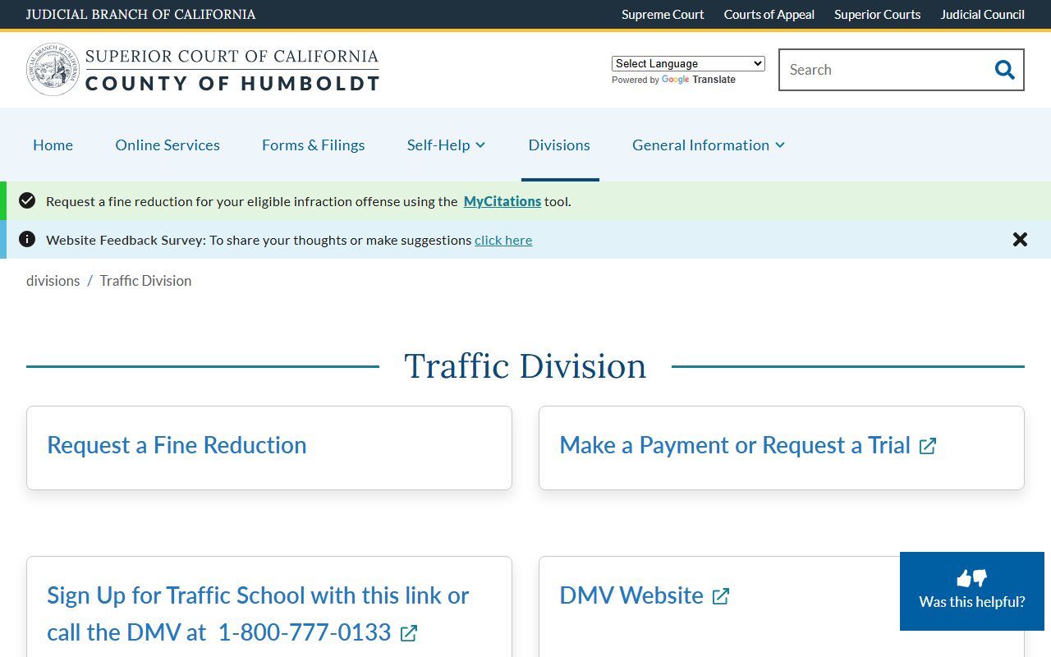The width and height of the screenshot is (1051, 657).
Task: Click the thumbs up/down feedback icon
Action: [x=972, y=578]
